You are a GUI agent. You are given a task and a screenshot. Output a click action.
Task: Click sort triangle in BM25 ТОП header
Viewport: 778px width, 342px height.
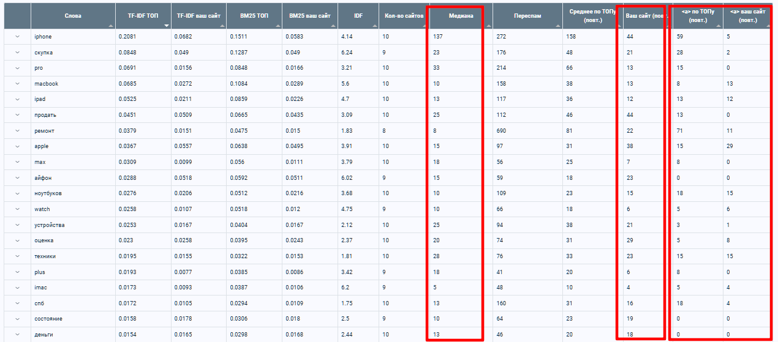(x=278, y=26)
